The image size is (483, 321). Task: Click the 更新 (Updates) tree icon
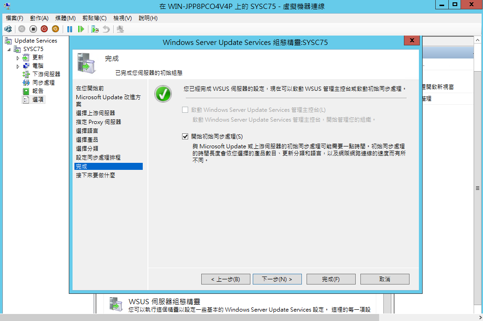(x=26, y=58)
